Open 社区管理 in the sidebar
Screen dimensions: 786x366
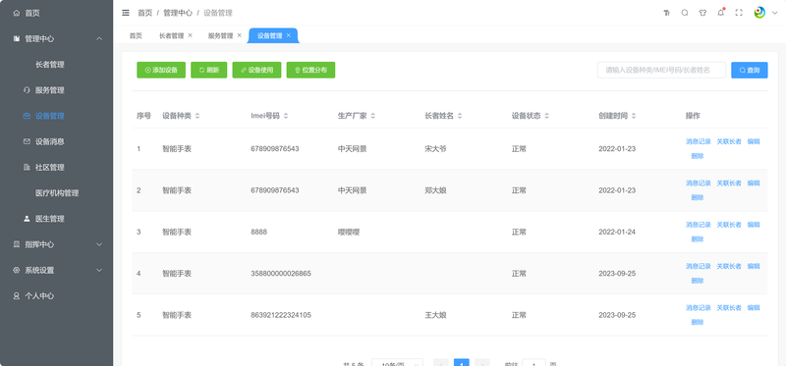coord(56,167)
